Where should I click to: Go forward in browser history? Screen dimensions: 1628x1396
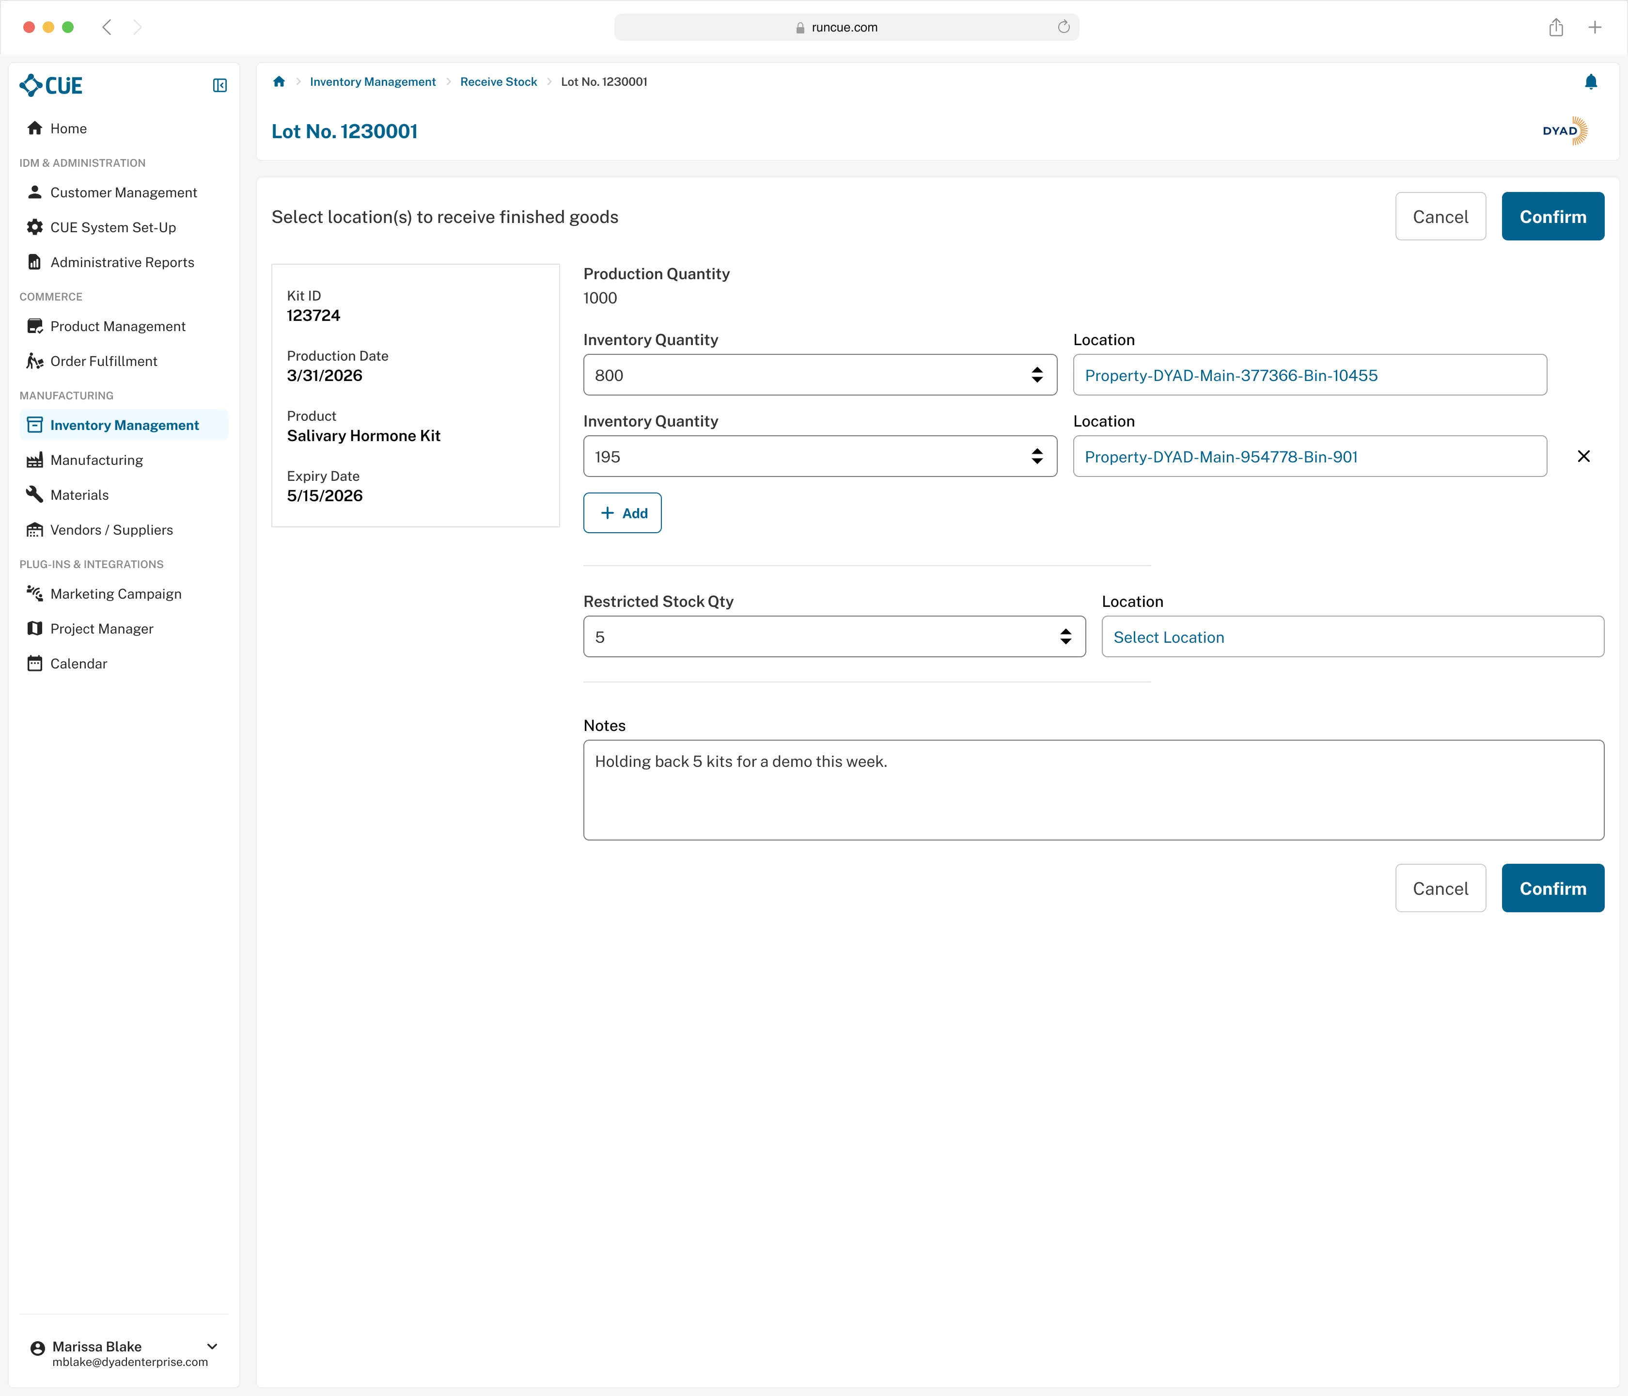click(x=138, y=28)
